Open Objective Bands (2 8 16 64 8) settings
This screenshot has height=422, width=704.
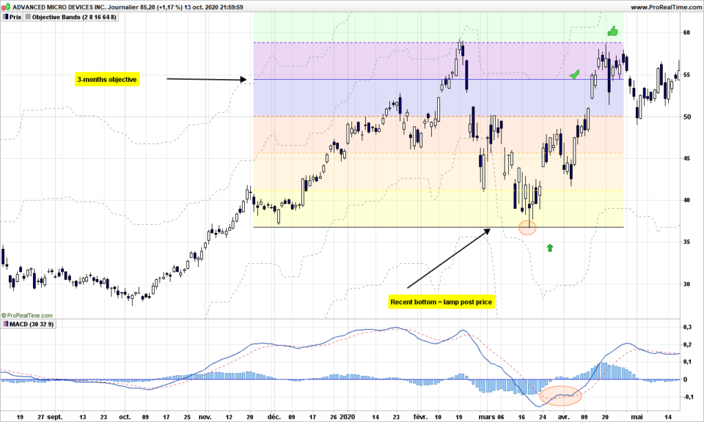tap(74, 17)
